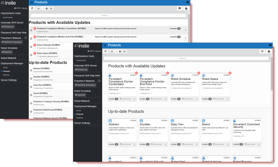Click the gear icon on the Robot Schedule card
The height and width of the screenshot is (167, 278).
pos(173,76)
